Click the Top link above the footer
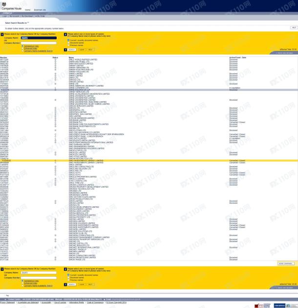 coord(7,295)
